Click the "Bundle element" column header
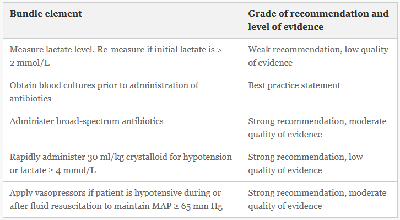The image size is (400, 220). 122,20
